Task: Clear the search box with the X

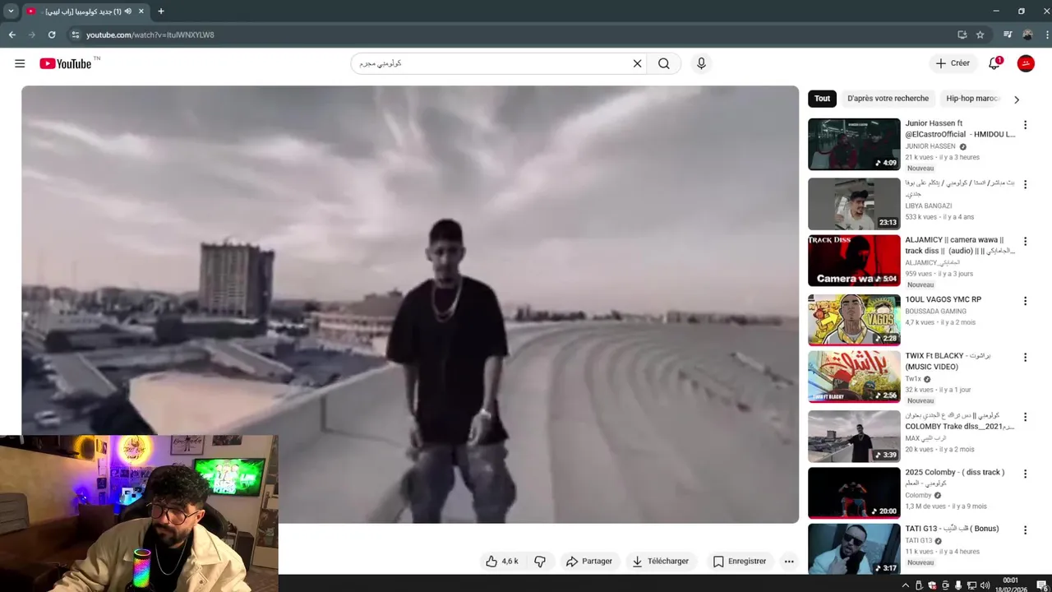Action: (637, 63)
